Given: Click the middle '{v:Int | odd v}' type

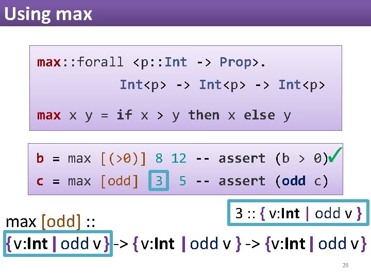Looking at the screenshot, I should point(187,244).
